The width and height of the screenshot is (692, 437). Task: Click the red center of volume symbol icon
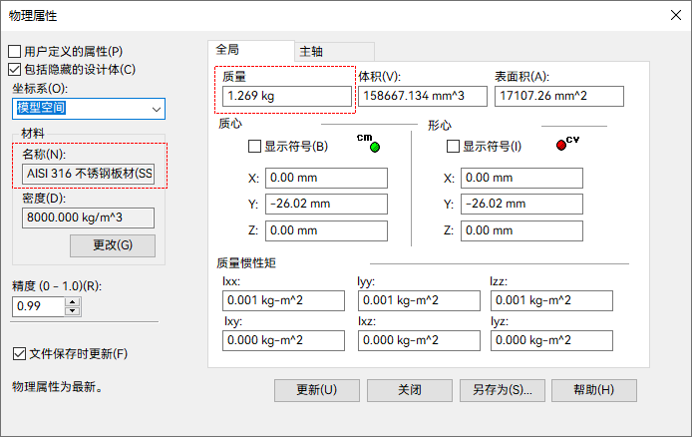pos(561,145)
